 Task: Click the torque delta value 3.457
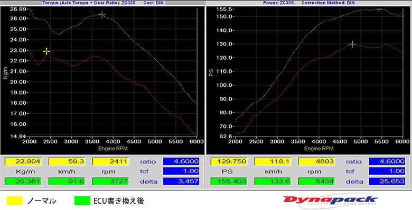(x=181, y=181)
